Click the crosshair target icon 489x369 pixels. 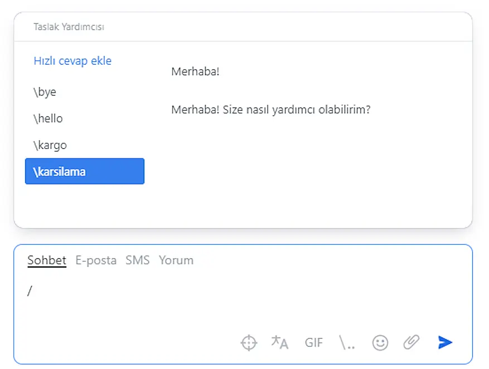coord(249,342)
